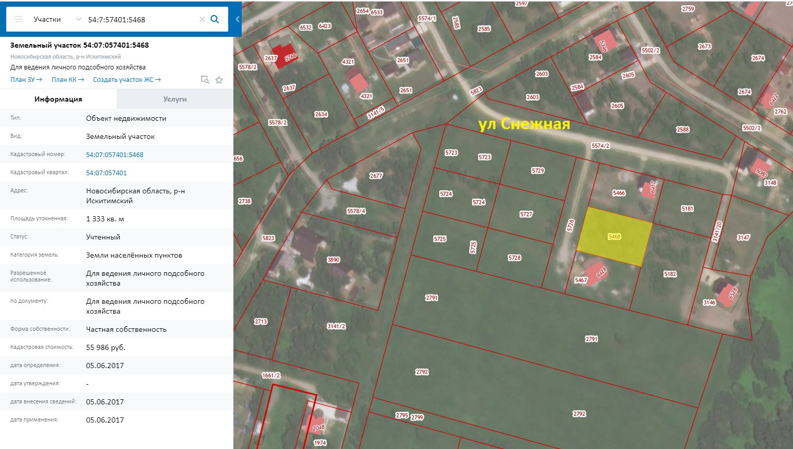The height and width of the screenshot is (449, 793).
Task: Select parcel 5727 on the map
Action: click(x=526, y=214)
